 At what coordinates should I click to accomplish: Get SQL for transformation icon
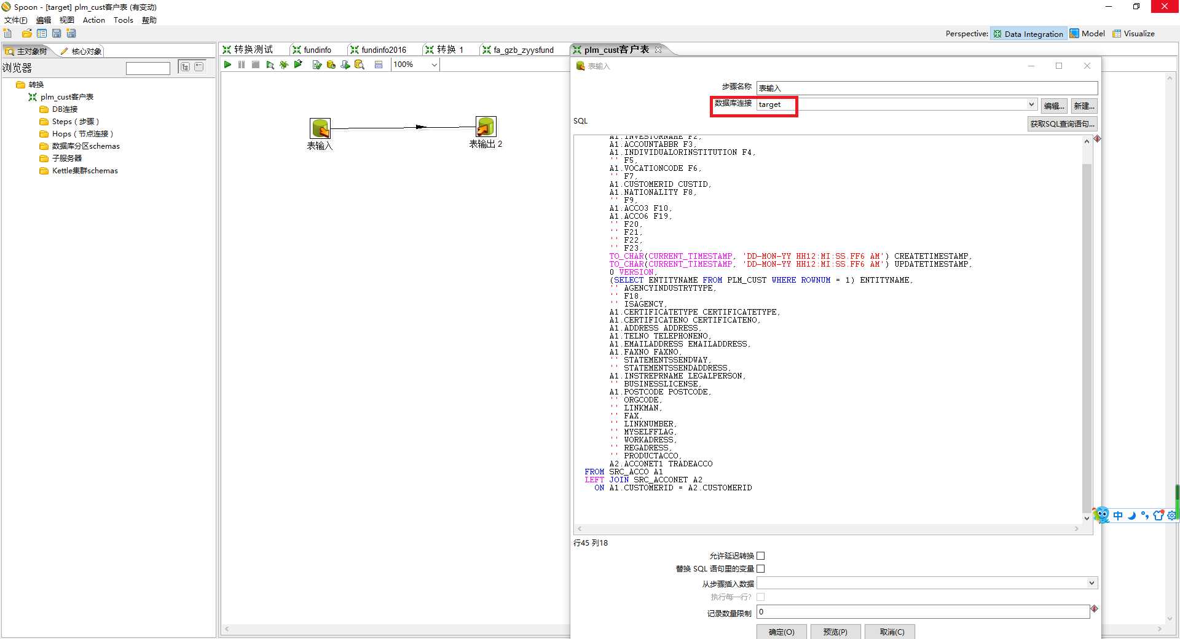pos(345,65)
